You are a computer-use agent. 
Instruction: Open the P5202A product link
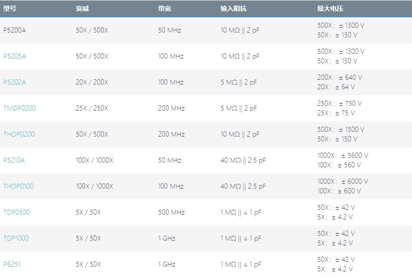[x=14, y=82]
